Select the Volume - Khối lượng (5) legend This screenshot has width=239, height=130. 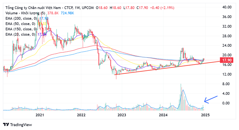[x=25, y=13]
